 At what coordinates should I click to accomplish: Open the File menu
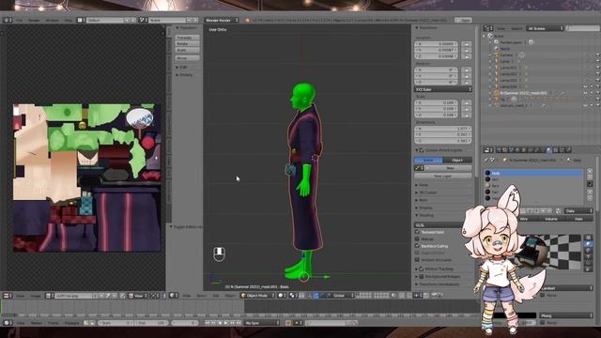point(19,20)
